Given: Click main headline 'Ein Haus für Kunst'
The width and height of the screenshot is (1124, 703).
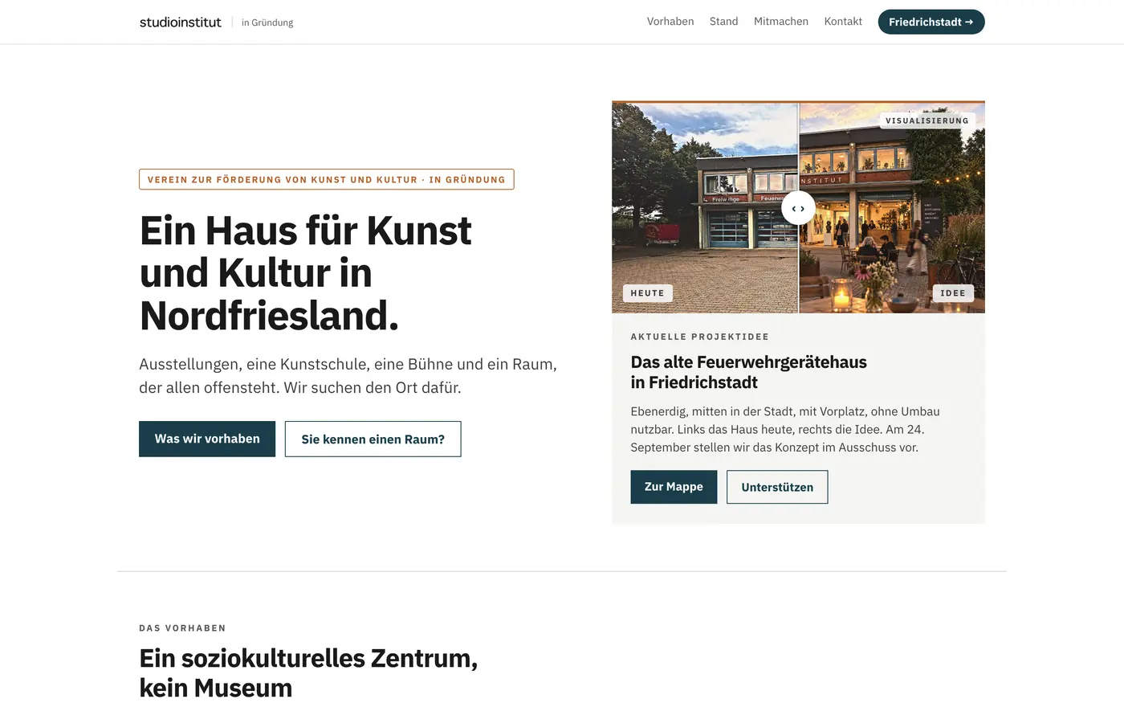Looking at the screenshot, I should [x=306, y=273].
